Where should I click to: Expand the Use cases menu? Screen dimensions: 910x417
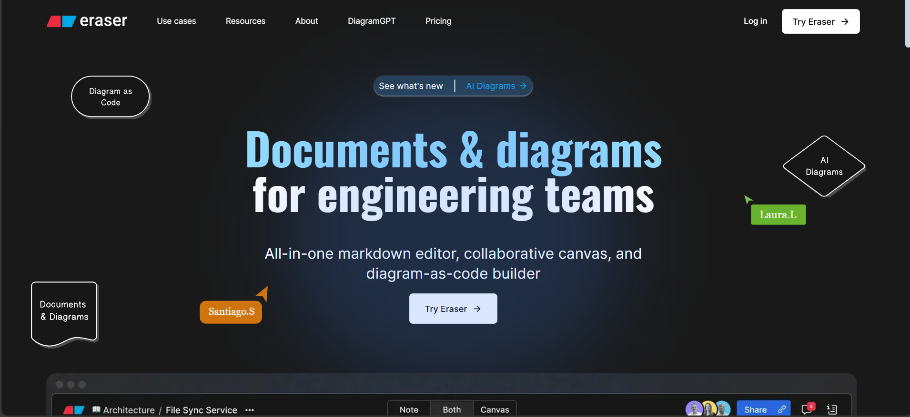176,21
